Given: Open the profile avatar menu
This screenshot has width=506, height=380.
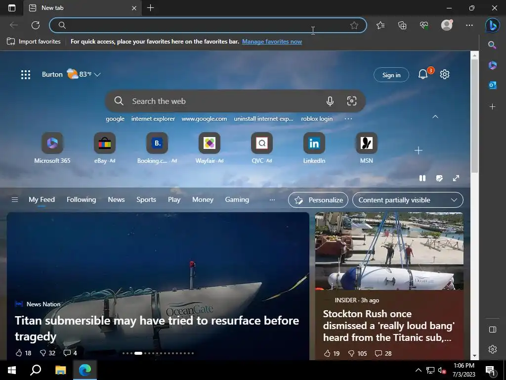Looking at the screenshot, I should [x=447, y=25].
